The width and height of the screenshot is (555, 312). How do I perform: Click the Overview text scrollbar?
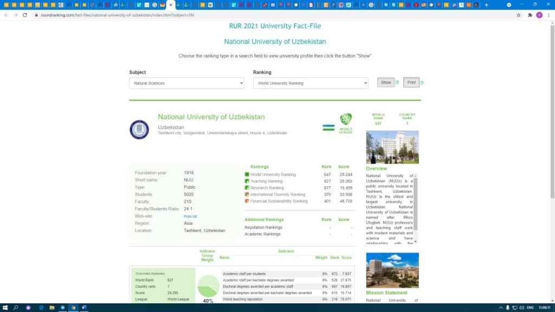pyautogui.click(x=416, y=204)
